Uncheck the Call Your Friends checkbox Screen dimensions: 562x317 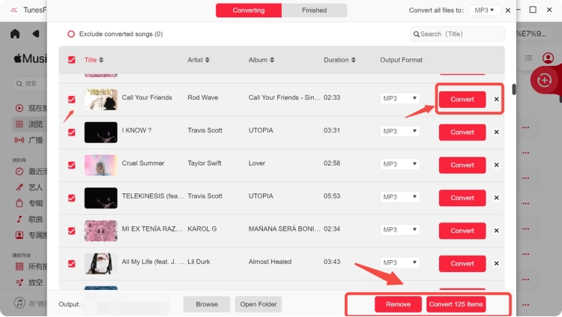tap(72, 100)
